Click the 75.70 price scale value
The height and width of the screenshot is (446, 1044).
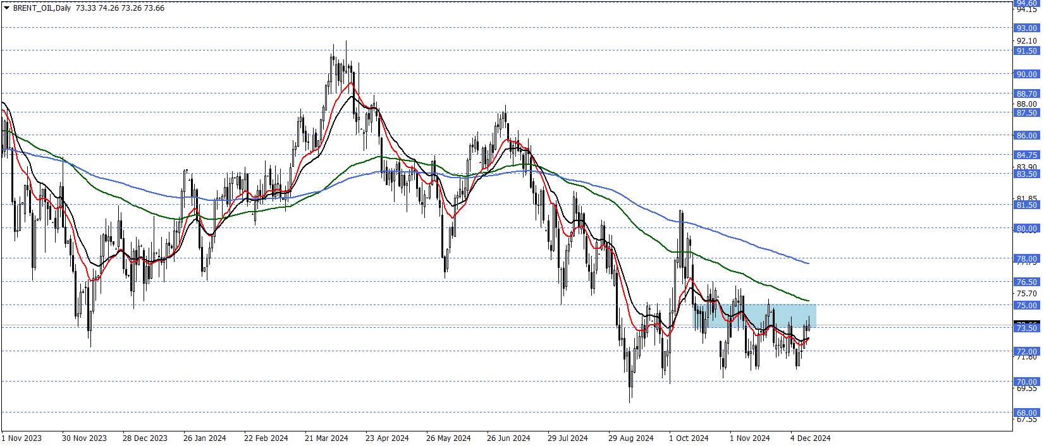(x=1027, y=294)
